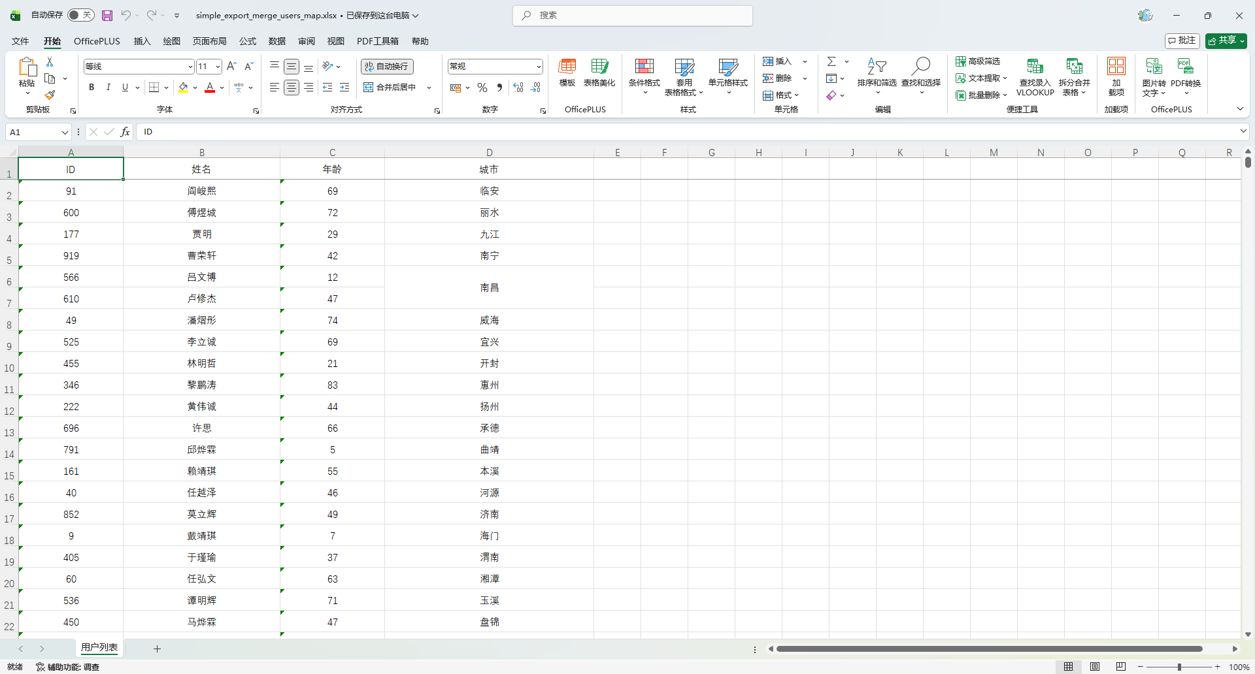Click the AutoSum sigma icon
Image resolution: width=1255 pixels, height=674 pixels.
coord(831,61)
